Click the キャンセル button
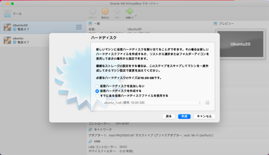 coord(204,116)
